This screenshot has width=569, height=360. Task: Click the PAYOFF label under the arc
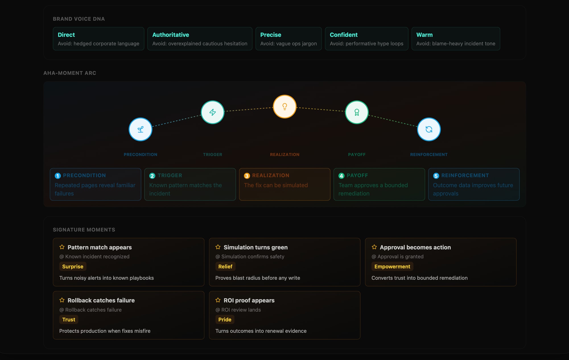(357, 154)
